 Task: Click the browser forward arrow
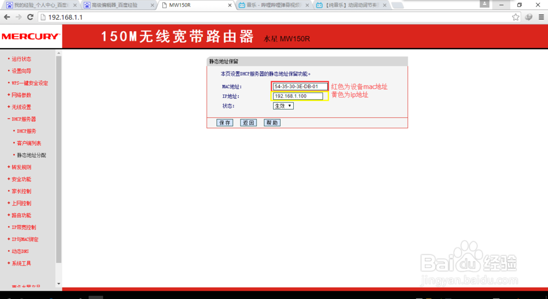19,17
